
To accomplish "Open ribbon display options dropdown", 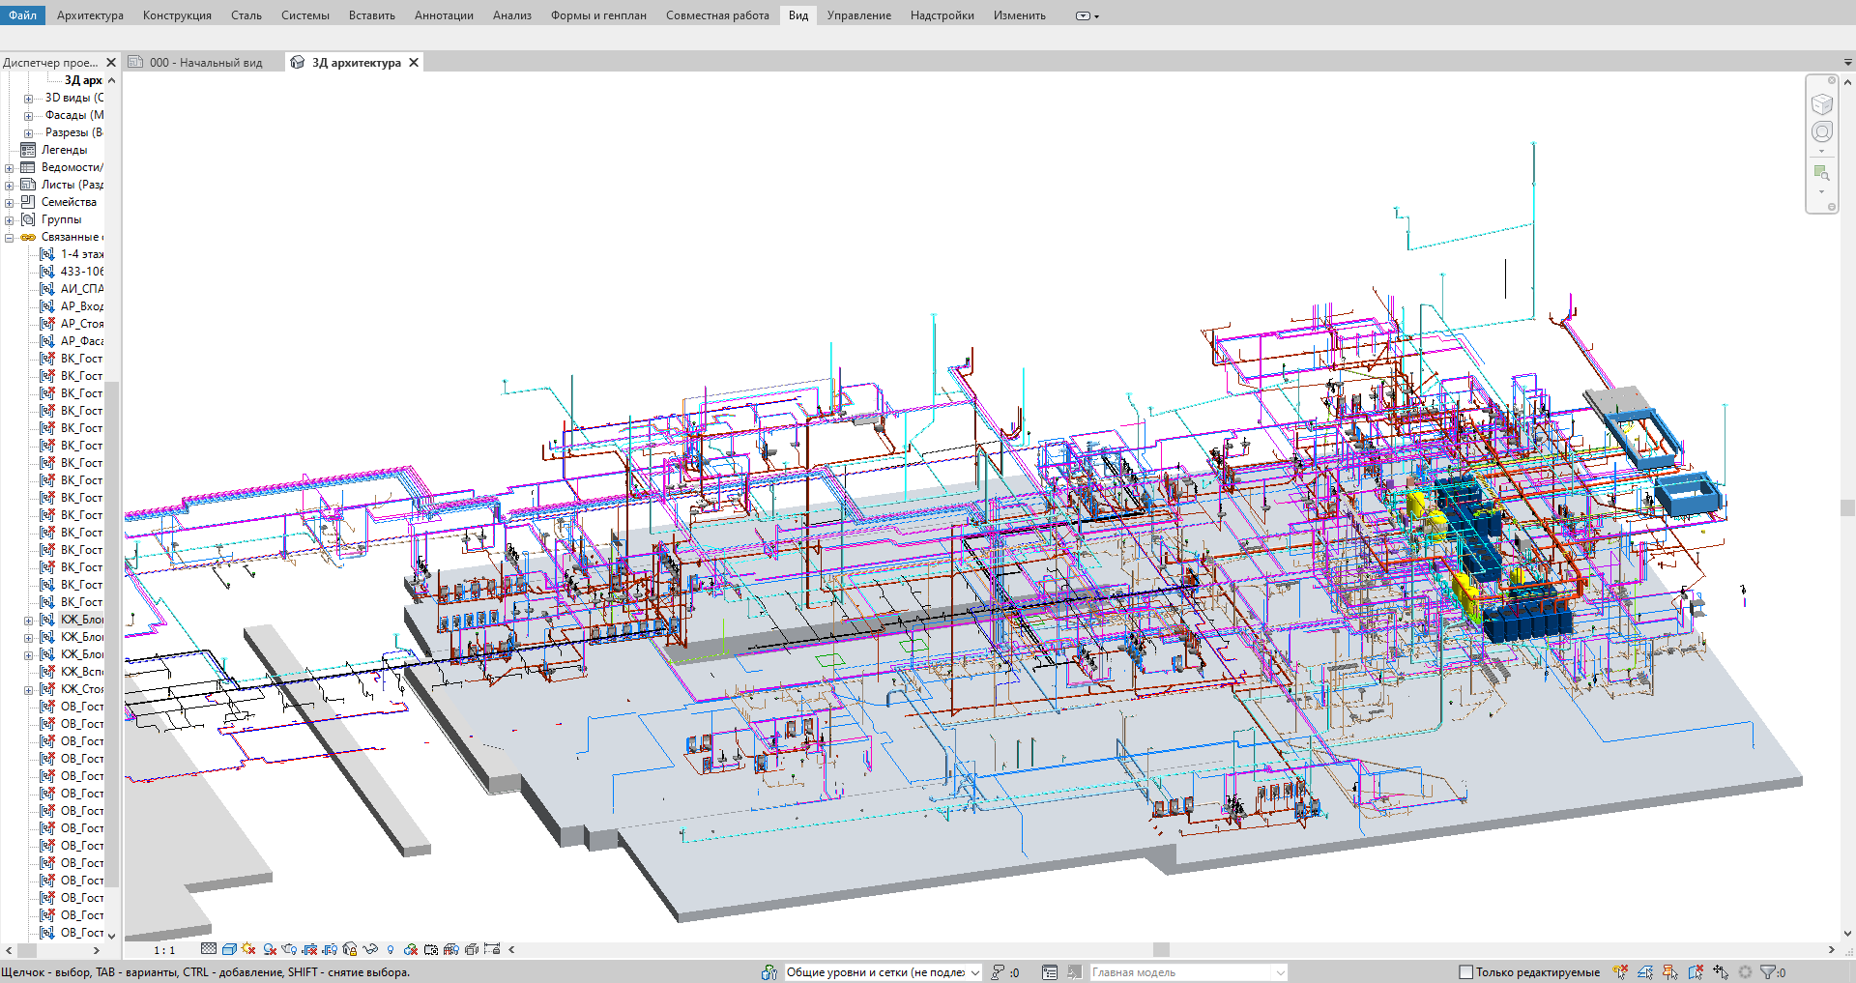I will pos(1087,15).
